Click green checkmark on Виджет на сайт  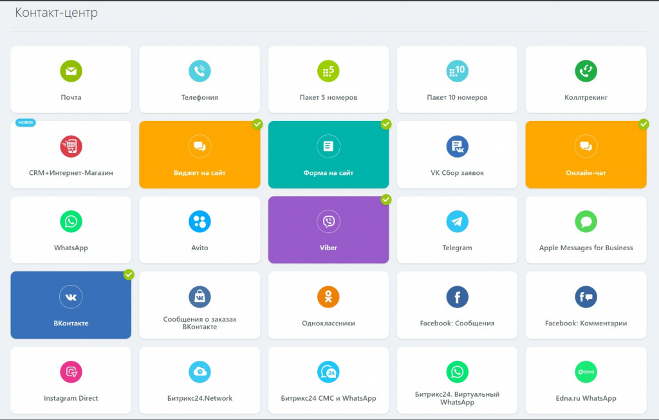[x=257, y=124]
